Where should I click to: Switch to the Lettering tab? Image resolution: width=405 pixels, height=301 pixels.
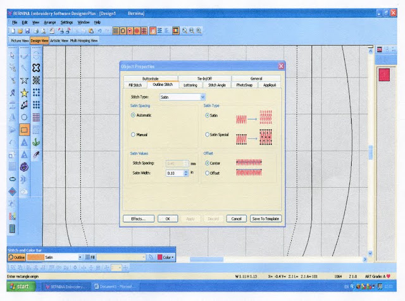pos(190,85)
